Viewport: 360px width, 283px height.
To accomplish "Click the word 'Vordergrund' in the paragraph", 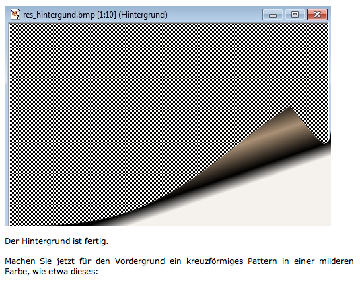I will point(140,261).
